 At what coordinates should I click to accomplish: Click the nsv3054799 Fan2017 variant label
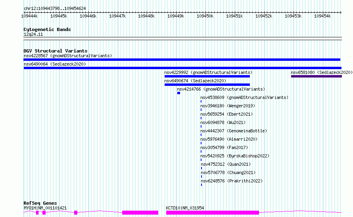(224, 147)
